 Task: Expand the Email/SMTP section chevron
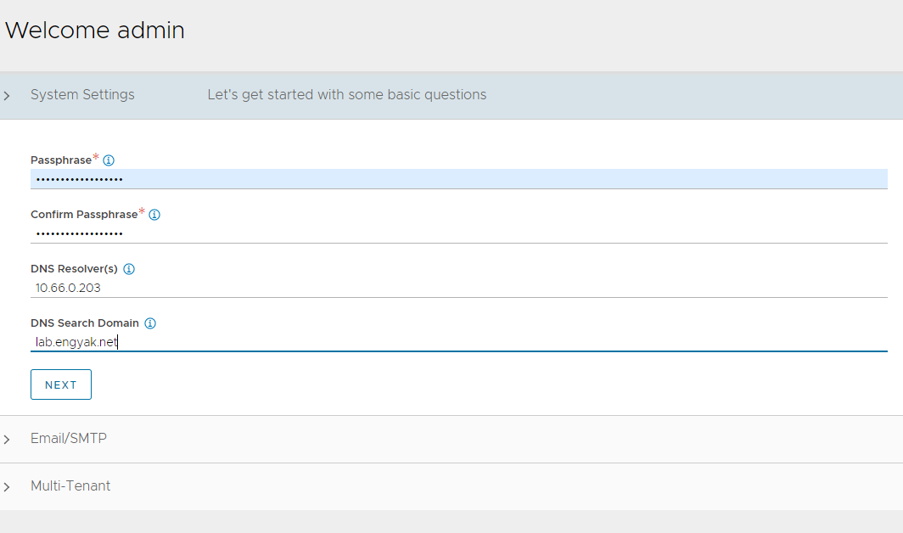point(7,440)
